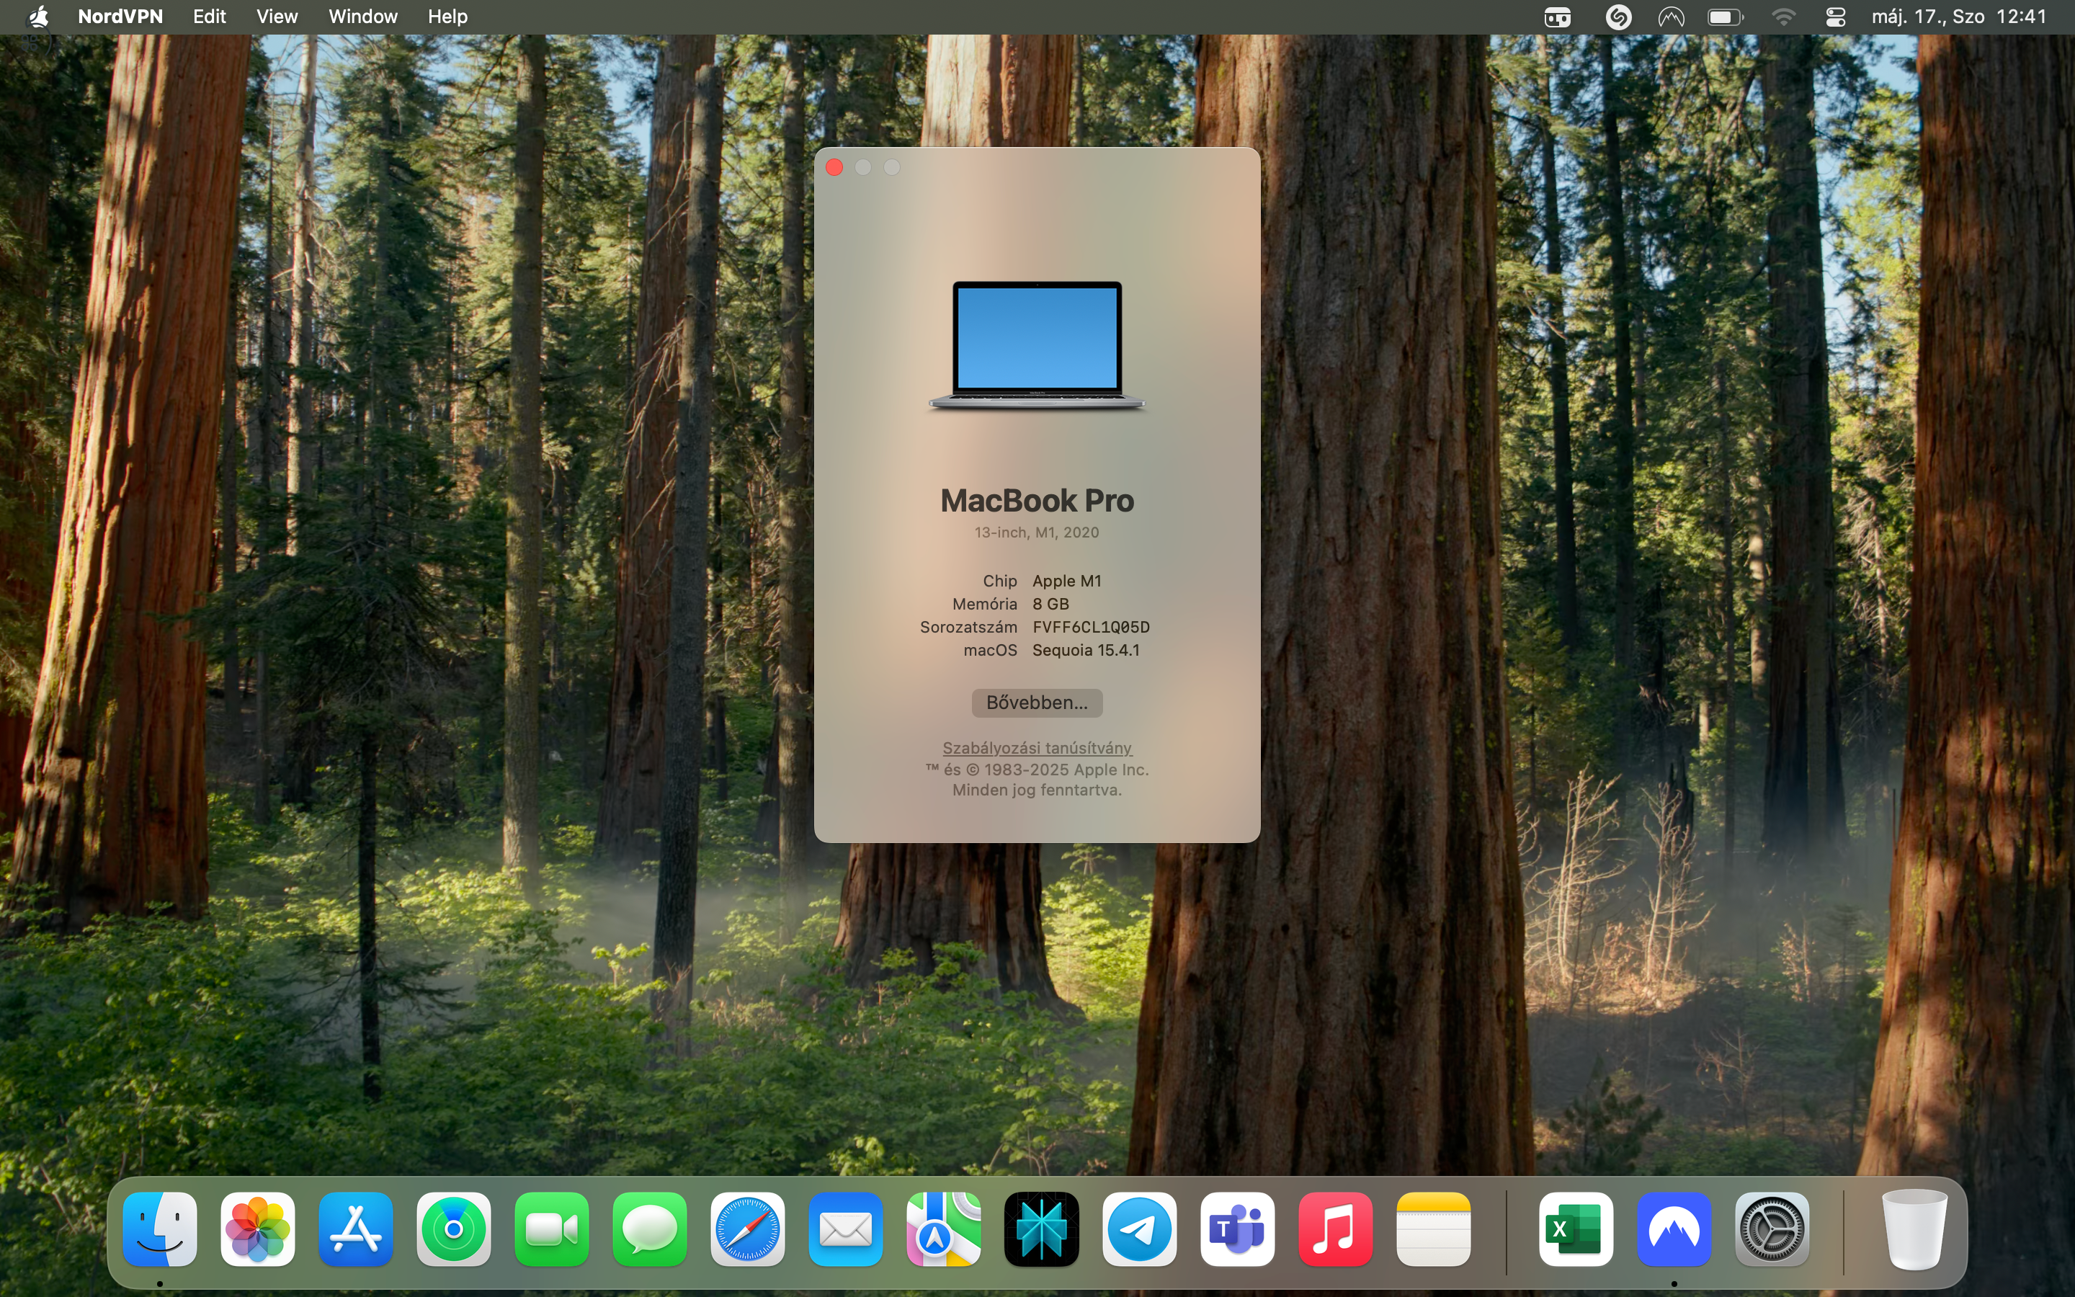This screenshot has height=1297, width=2075.
Task: Open the NordVPN application menu
Action: (x=120, y=17)
